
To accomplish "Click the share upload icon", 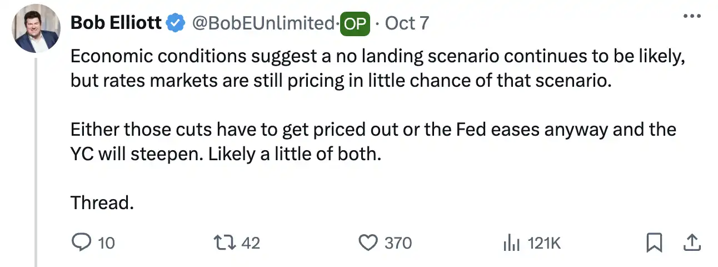I will [x=691, y=243].
